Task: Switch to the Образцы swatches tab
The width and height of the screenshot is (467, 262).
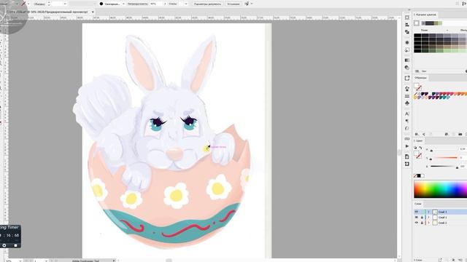Action: (420, 78)
